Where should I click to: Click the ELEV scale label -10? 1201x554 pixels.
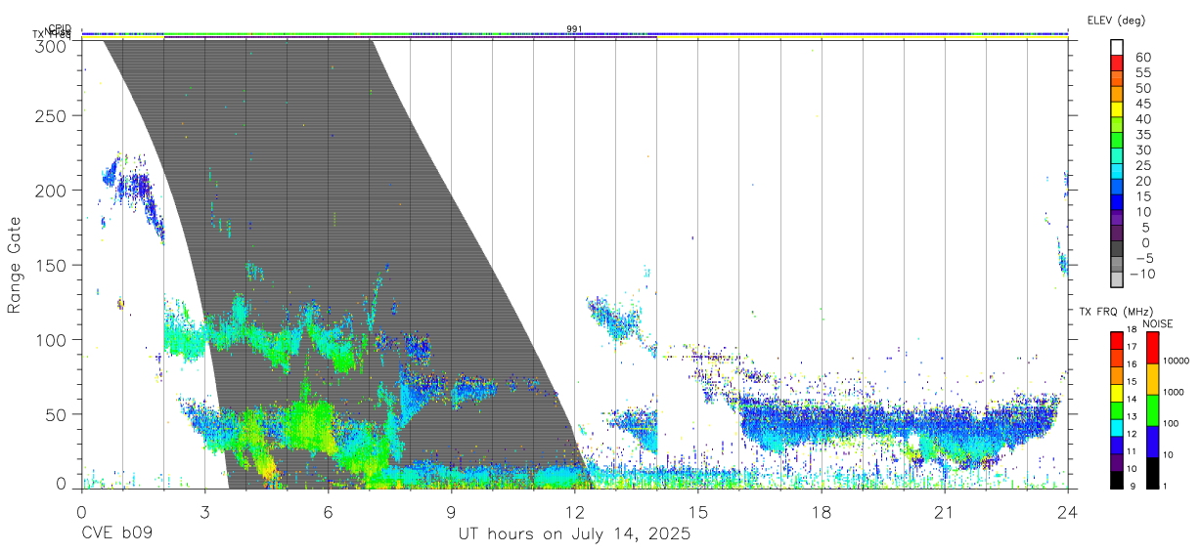tap(1143, 275)
